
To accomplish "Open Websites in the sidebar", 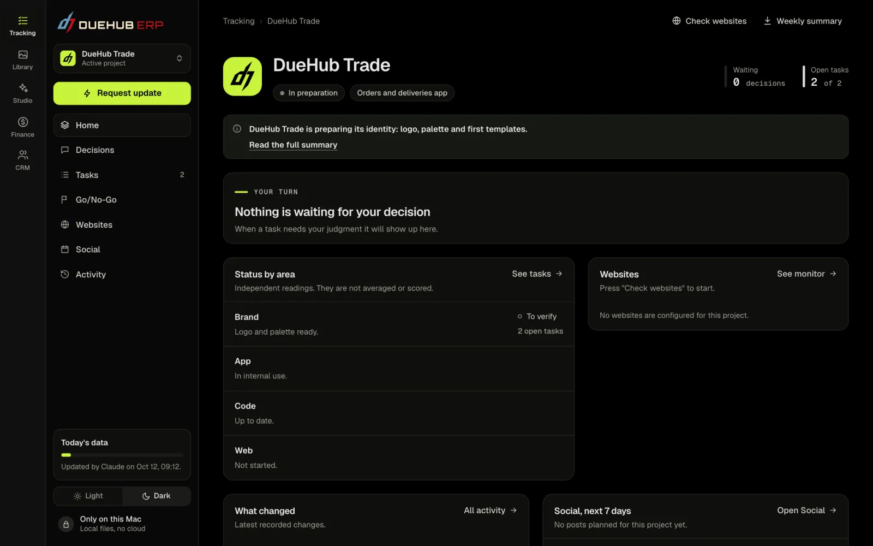I will point(122,225).
